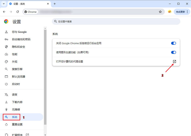Close the 设置 - 系统 tab
Image resolution: width=191 pixels, height=136 pixels.
(48, 4)
